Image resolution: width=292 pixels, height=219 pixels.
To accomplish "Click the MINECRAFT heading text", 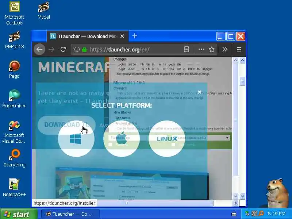I will click(x=74, y=67).
